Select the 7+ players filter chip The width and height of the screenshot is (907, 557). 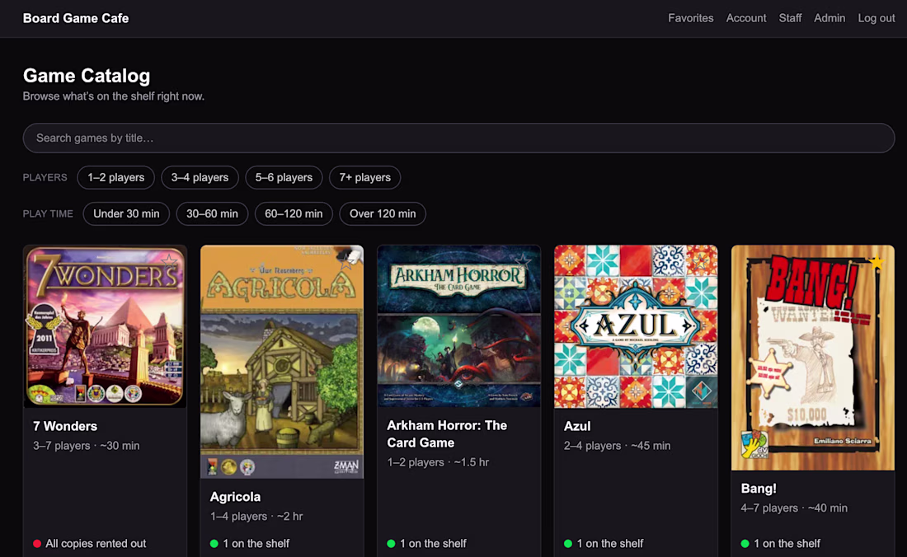tap(365, 177)
